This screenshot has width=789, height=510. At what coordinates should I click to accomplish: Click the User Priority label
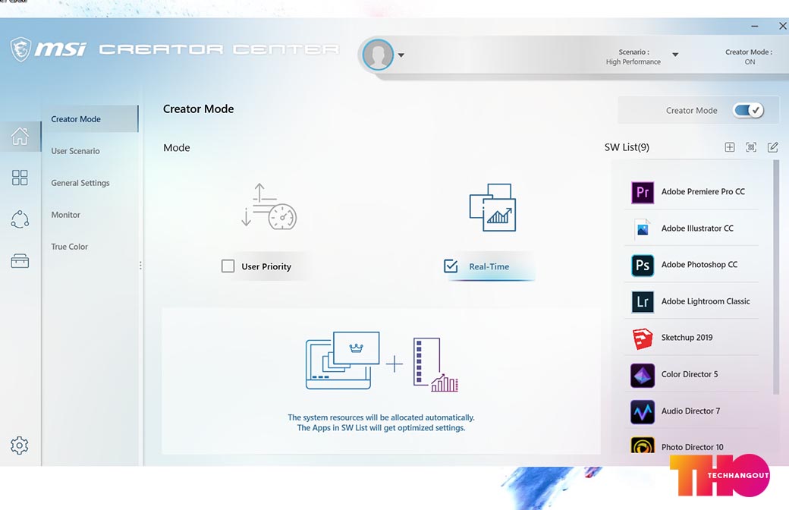pos(266,266)
